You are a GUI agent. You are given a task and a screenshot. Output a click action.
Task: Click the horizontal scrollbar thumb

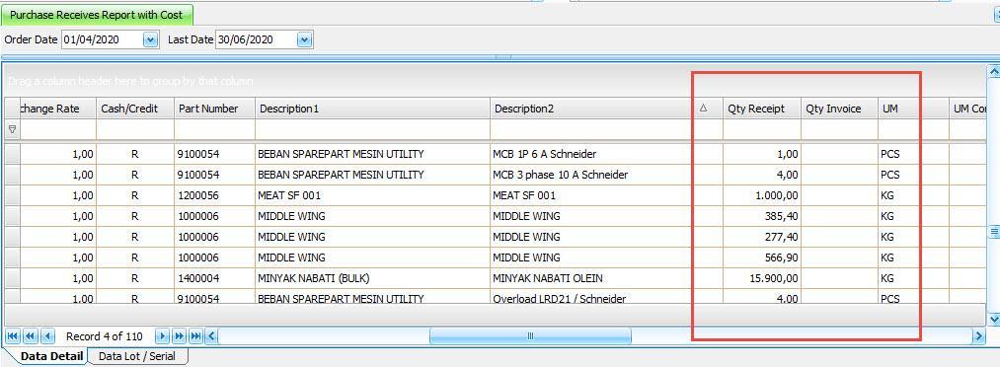[x=530, y=335]
